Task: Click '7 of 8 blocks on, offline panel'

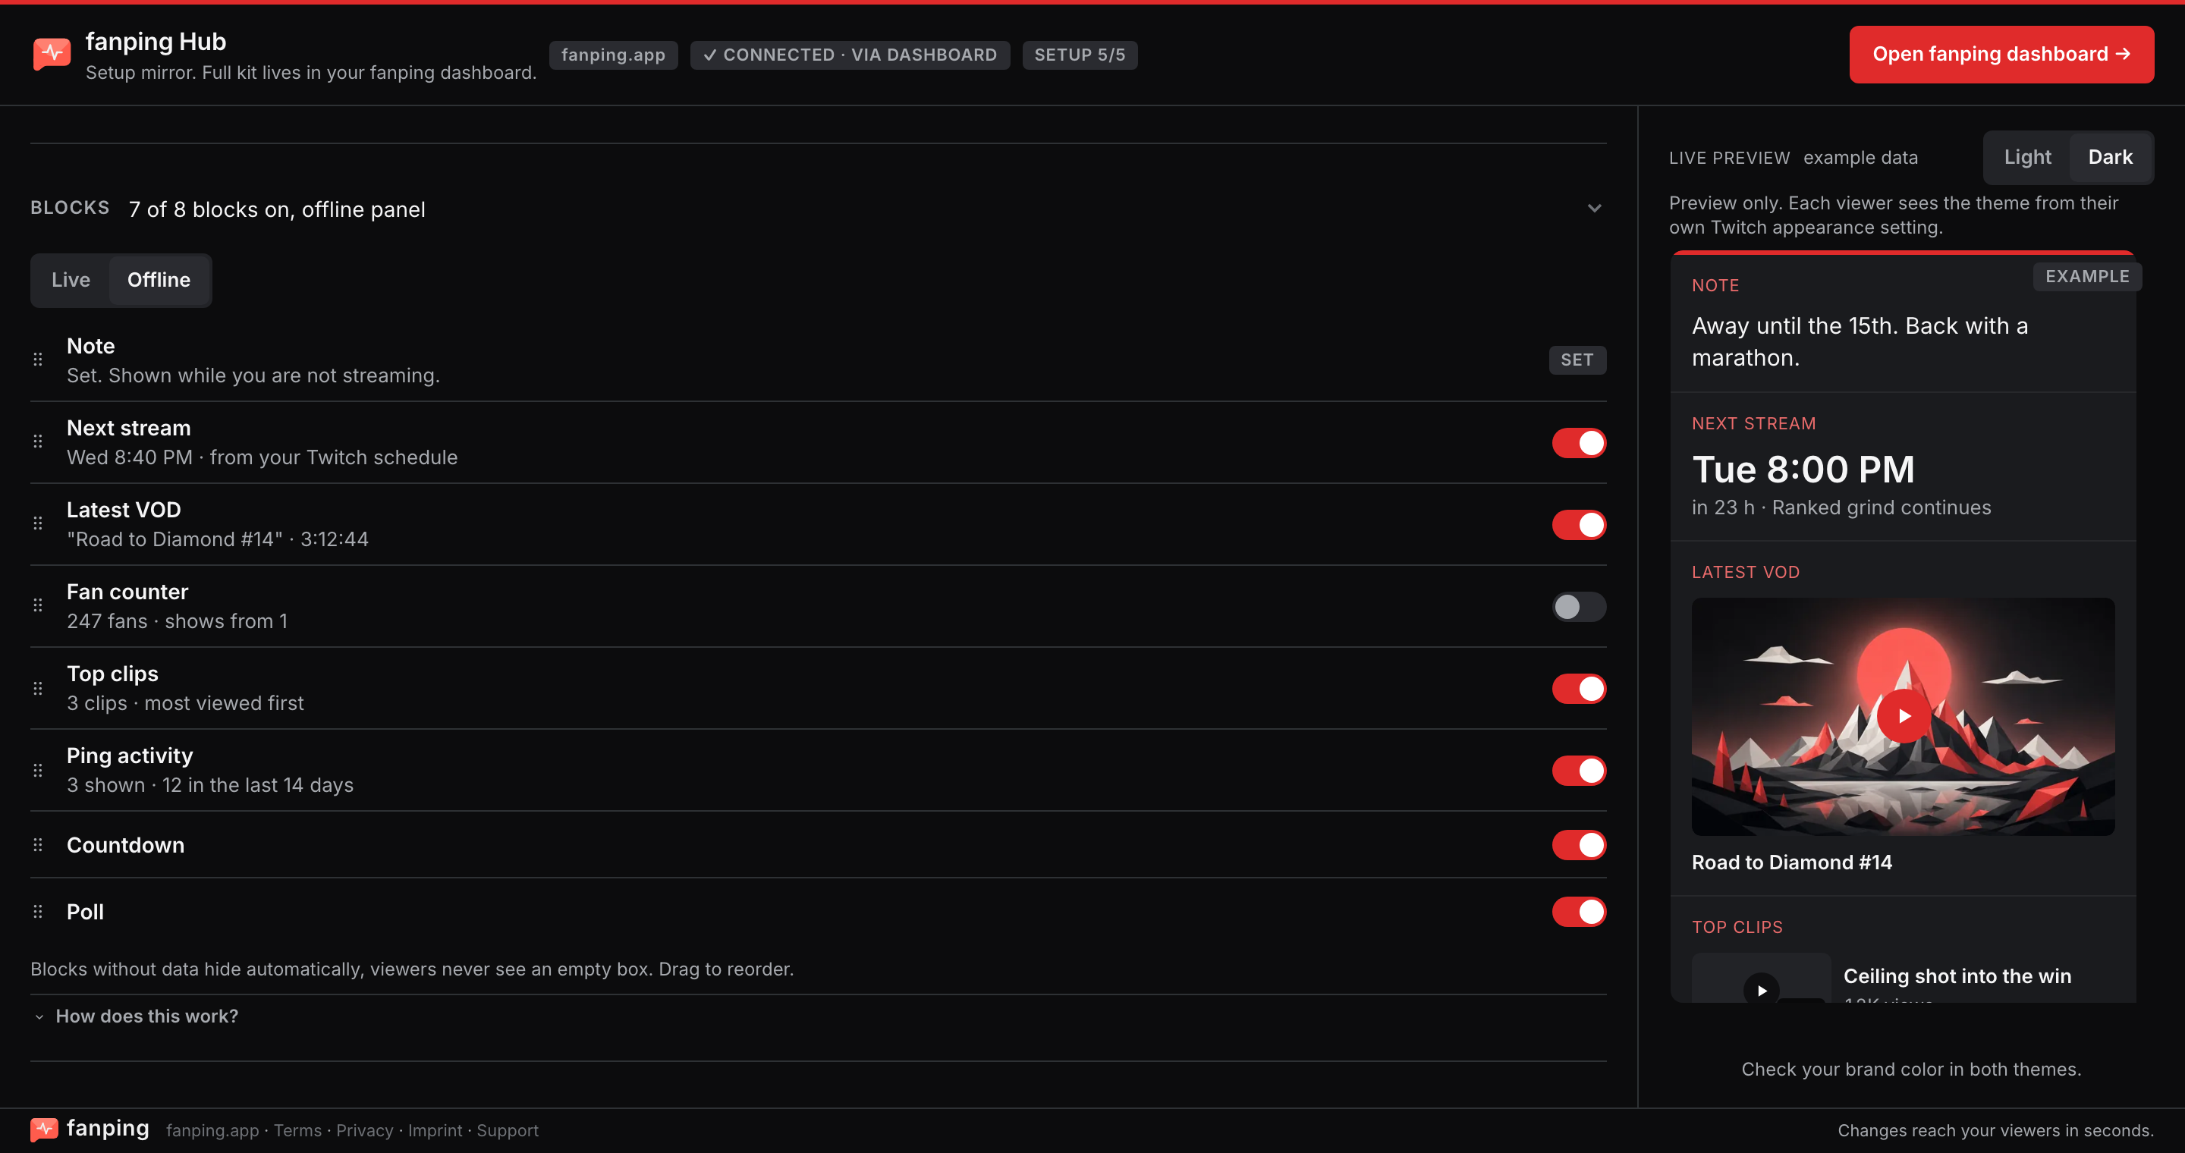Action: 276,209
